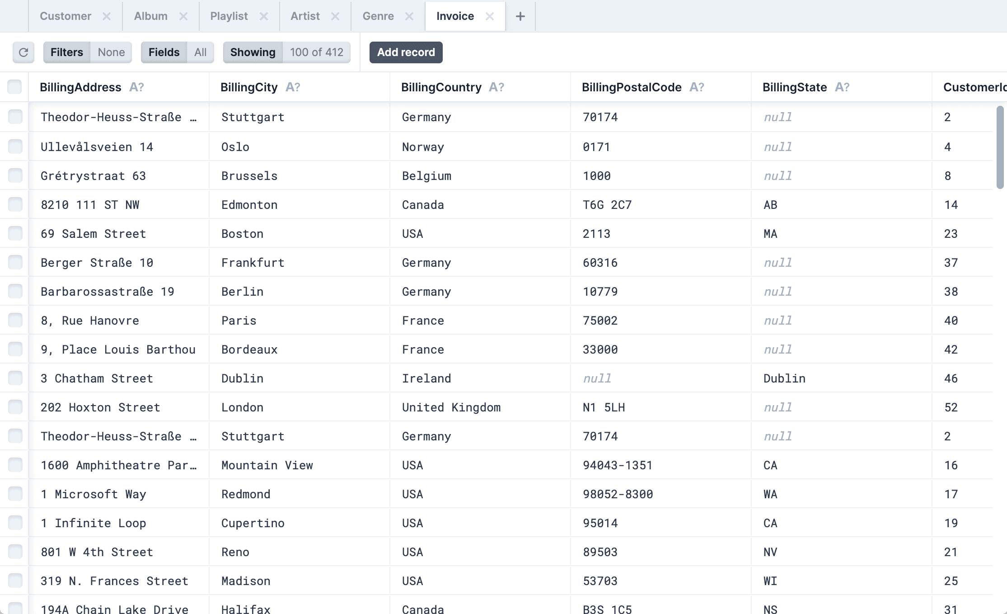Select the 69 Salem Street row checkbox
Viewport: 1007px width, 614px height.
(x=15, y=233)
